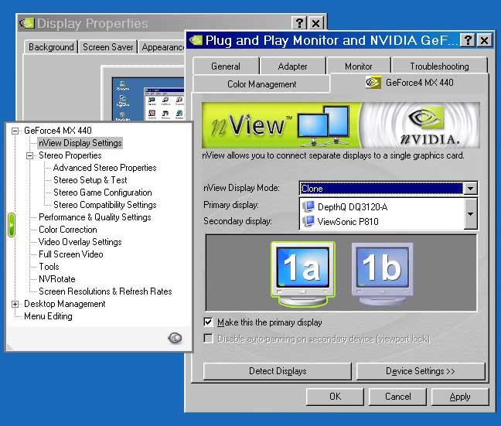
Task: Switch to the Monitor tab
Action: point(359,66)
